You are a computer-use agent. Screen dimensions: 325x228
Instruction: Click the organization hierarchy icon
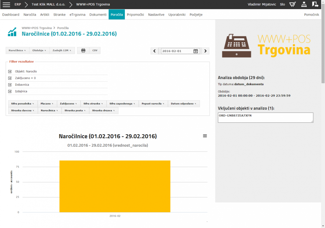click(x=304, y=5)
